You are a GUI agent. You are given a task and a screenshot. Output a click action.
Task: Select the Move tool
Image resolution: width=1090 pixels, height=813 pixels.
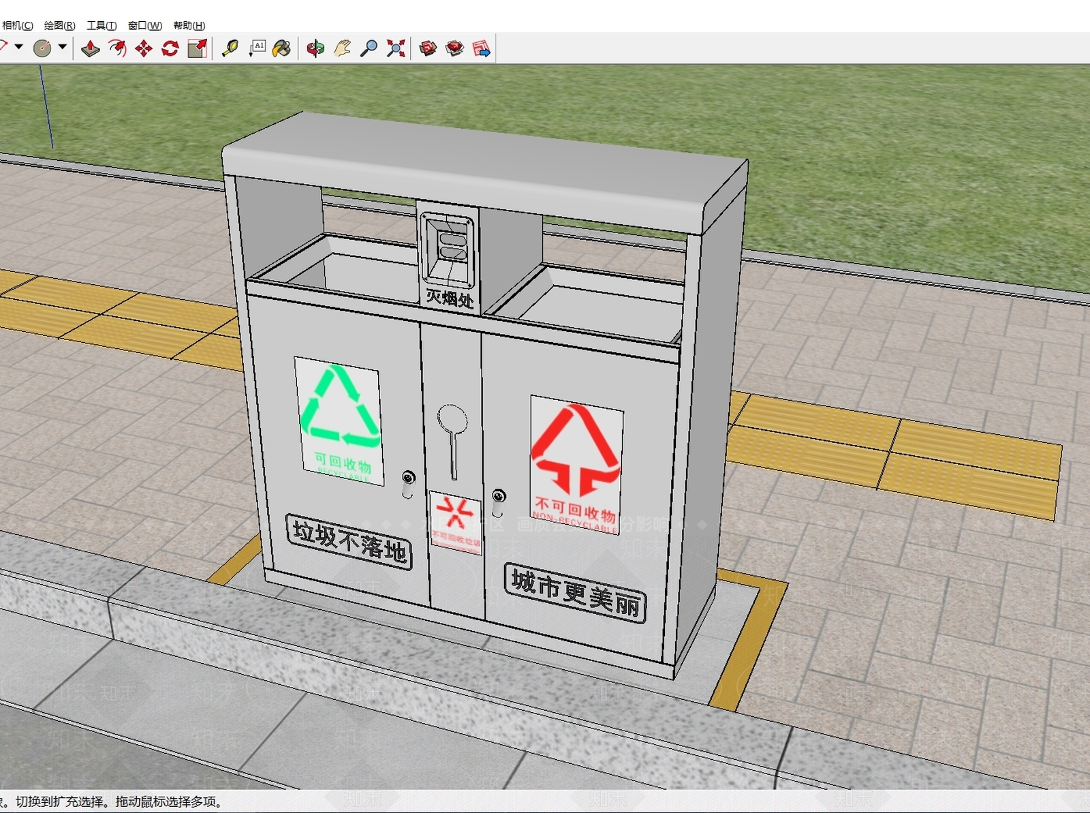click(x=144, y=48)
